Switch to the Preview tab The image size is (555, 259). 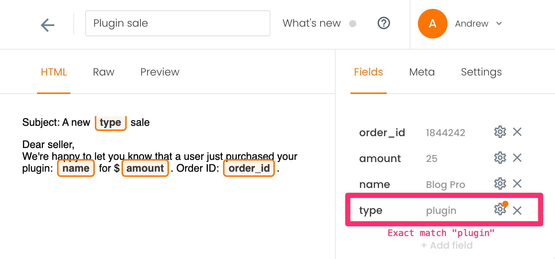click(160, 72)
